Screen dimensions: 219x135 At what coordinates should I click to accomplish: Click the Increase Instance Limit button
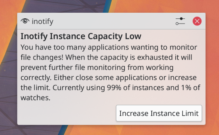pyautogui.click(x=159, y=113)
